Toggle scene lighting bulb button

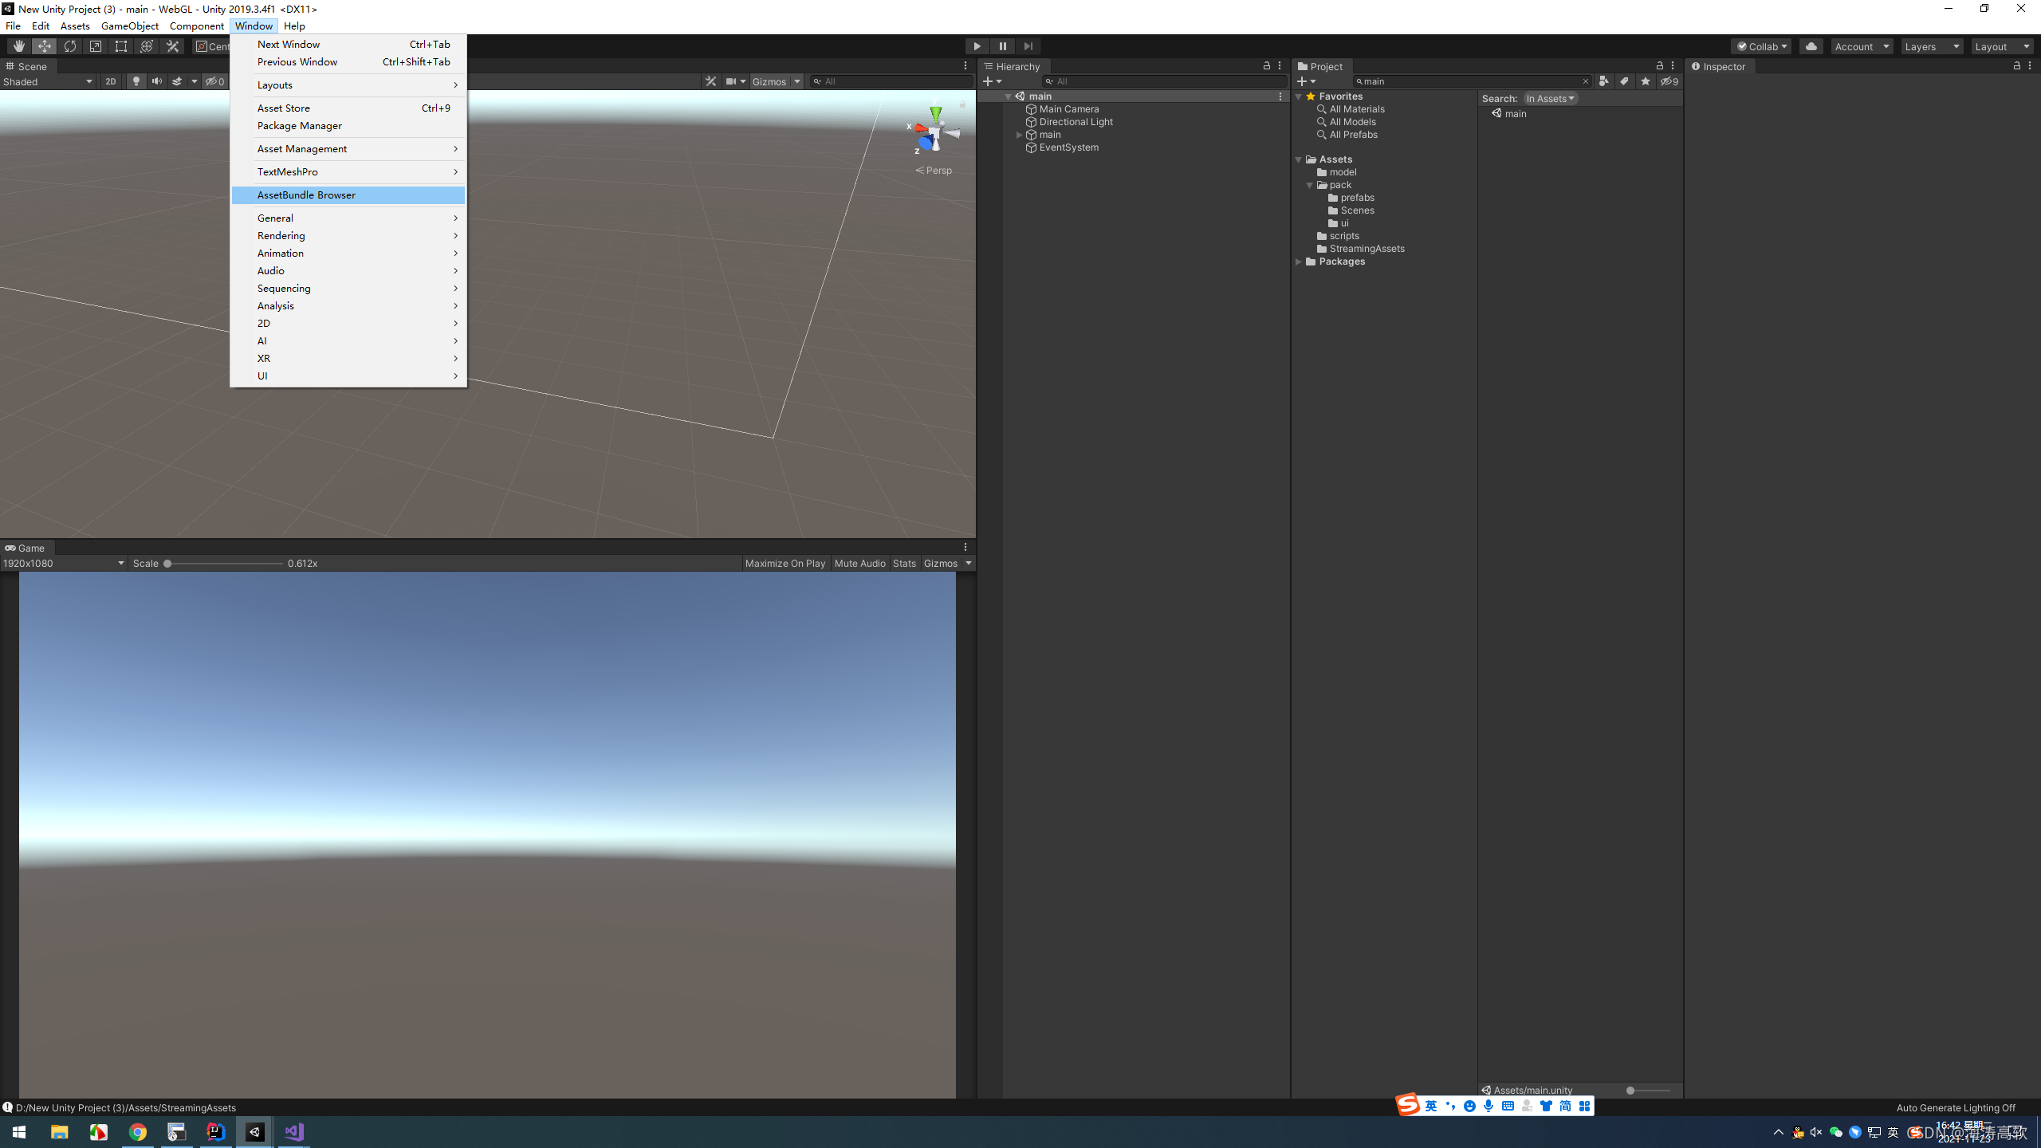(x=136, y=81)
